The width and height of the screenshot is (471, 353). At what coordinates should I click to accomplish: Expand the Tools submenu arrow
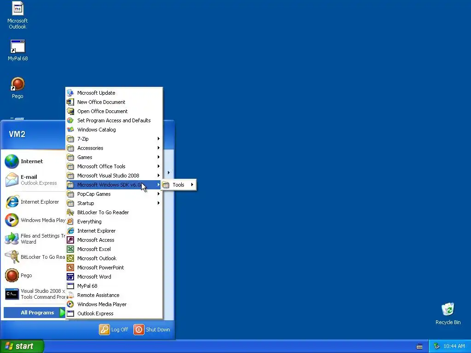pyautogui.click(x=192, y=185)
